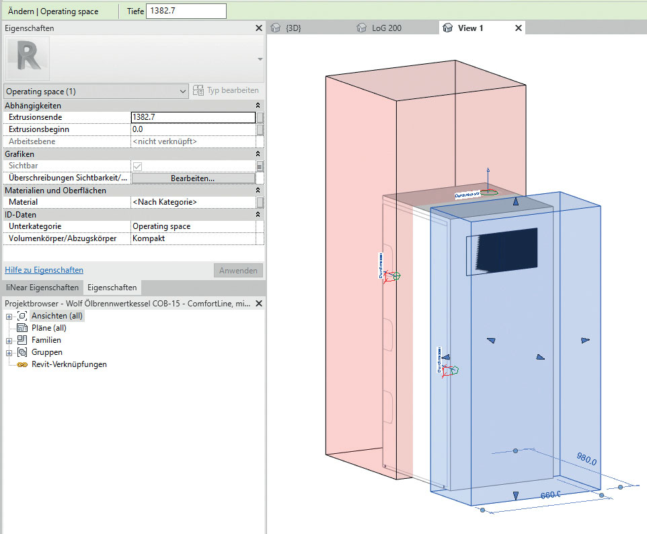This screenshot has height=534, width=647.
Task: Click the bottom shape handle arrow of blue box
Action: pyautogui.click(x=516, y=496)
